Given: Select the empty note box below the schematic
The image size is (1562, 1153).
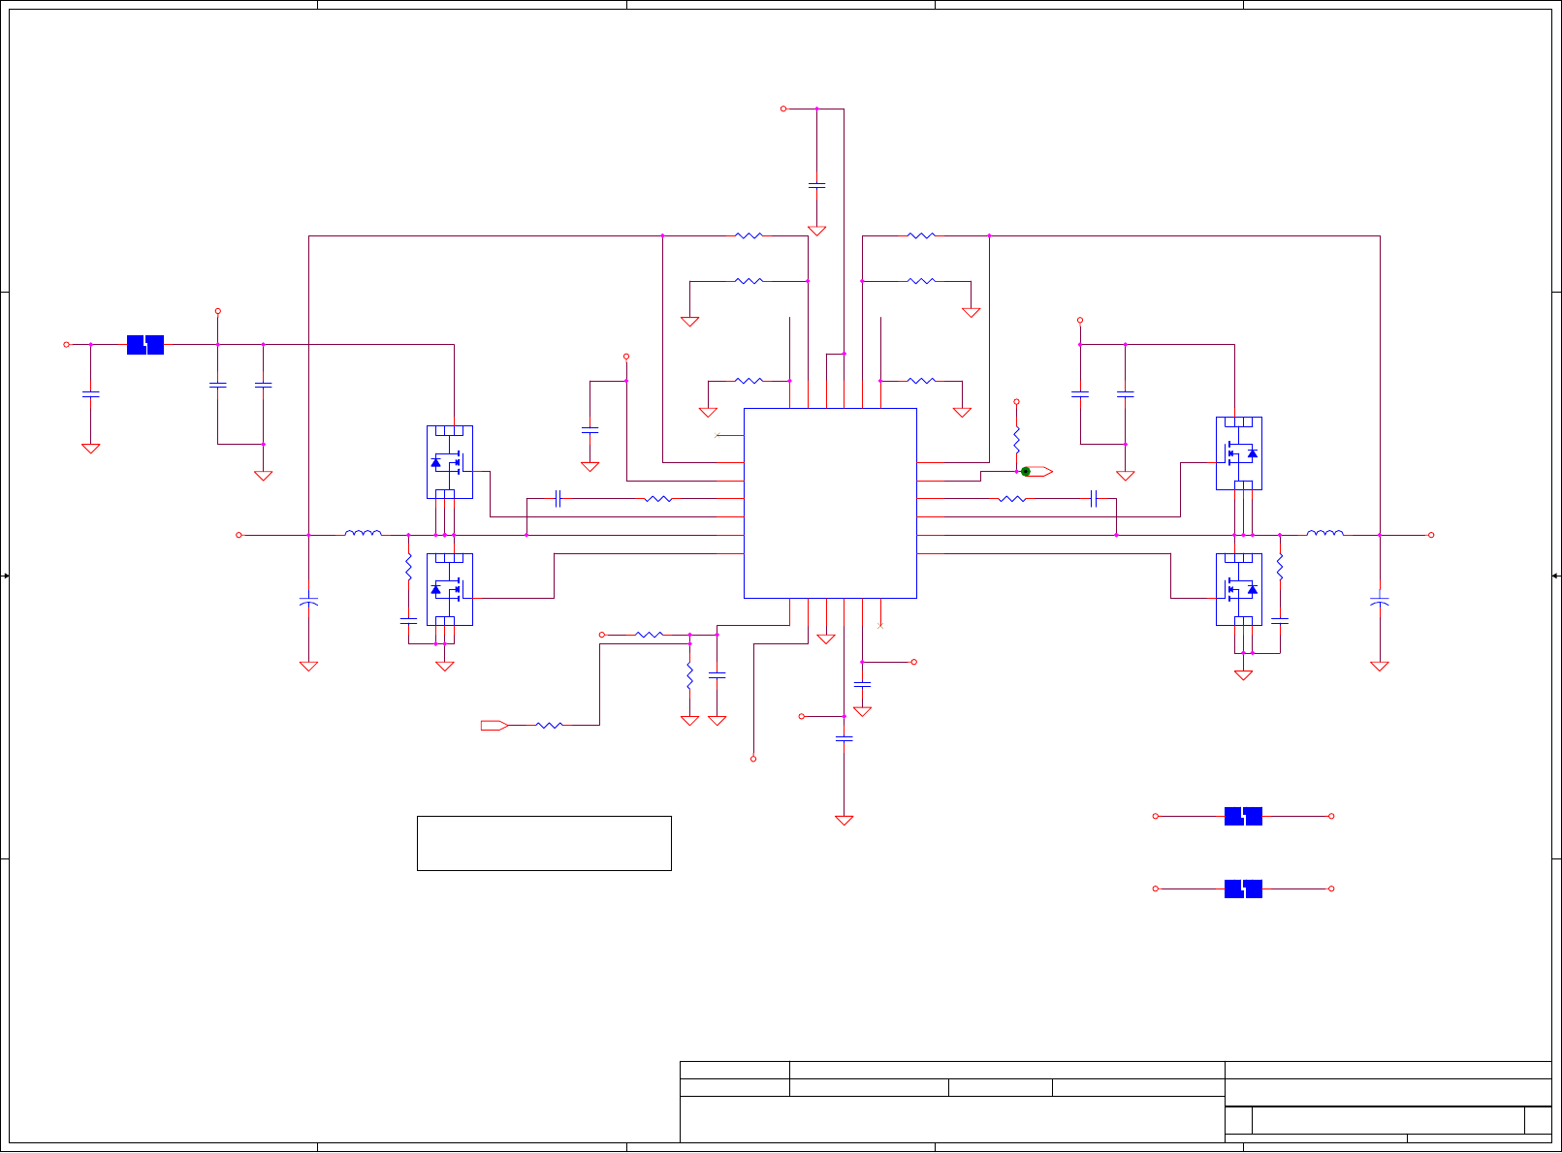Looking at the screenshot, I should 544,843.
